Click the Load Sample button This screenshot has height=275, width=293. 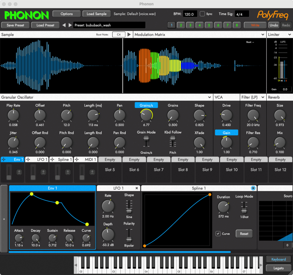coord(96,14)
